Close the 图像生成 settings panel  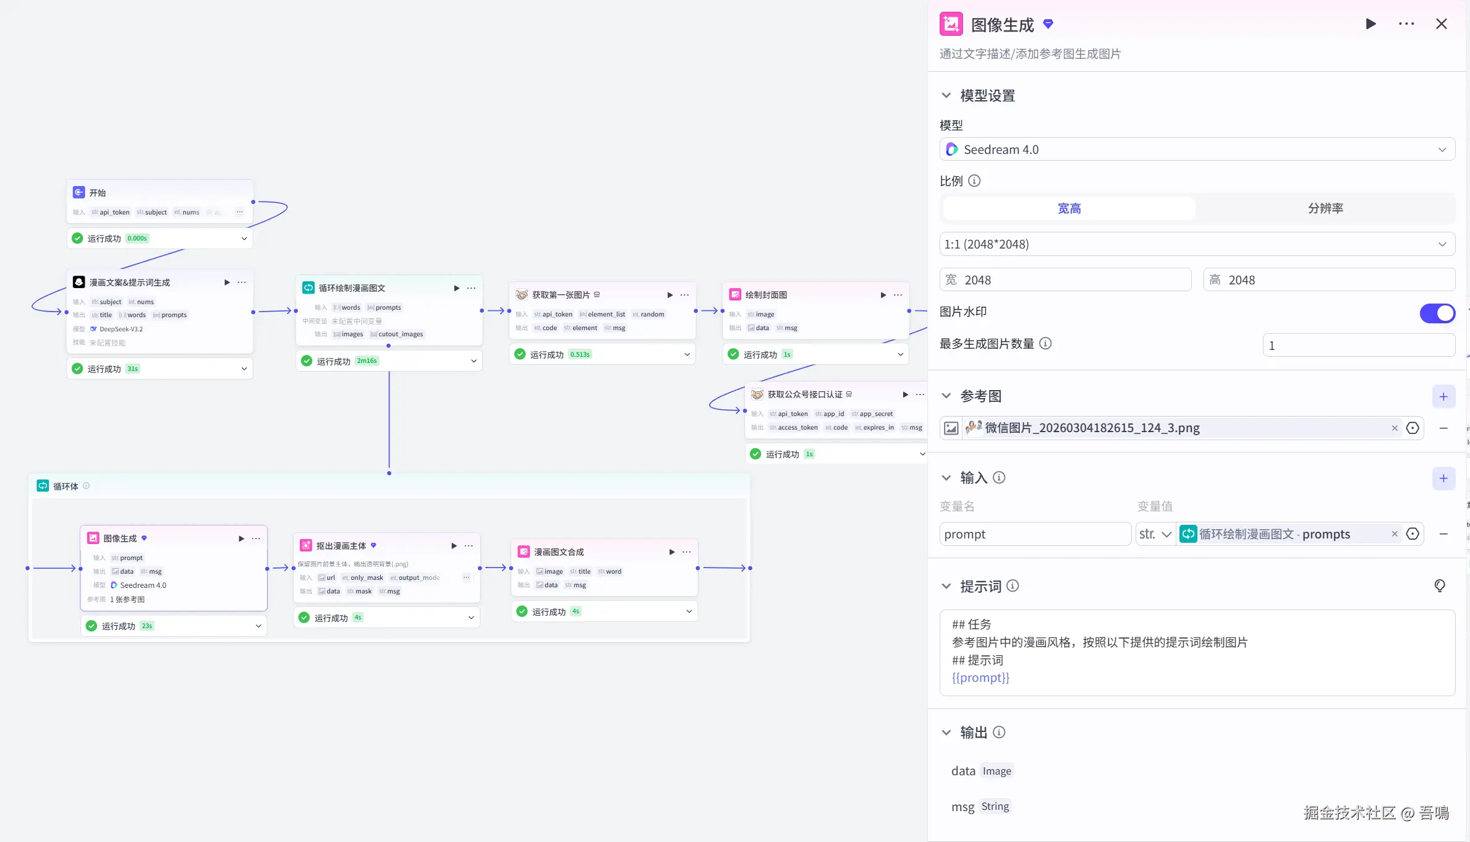(x=1441, y=24)
